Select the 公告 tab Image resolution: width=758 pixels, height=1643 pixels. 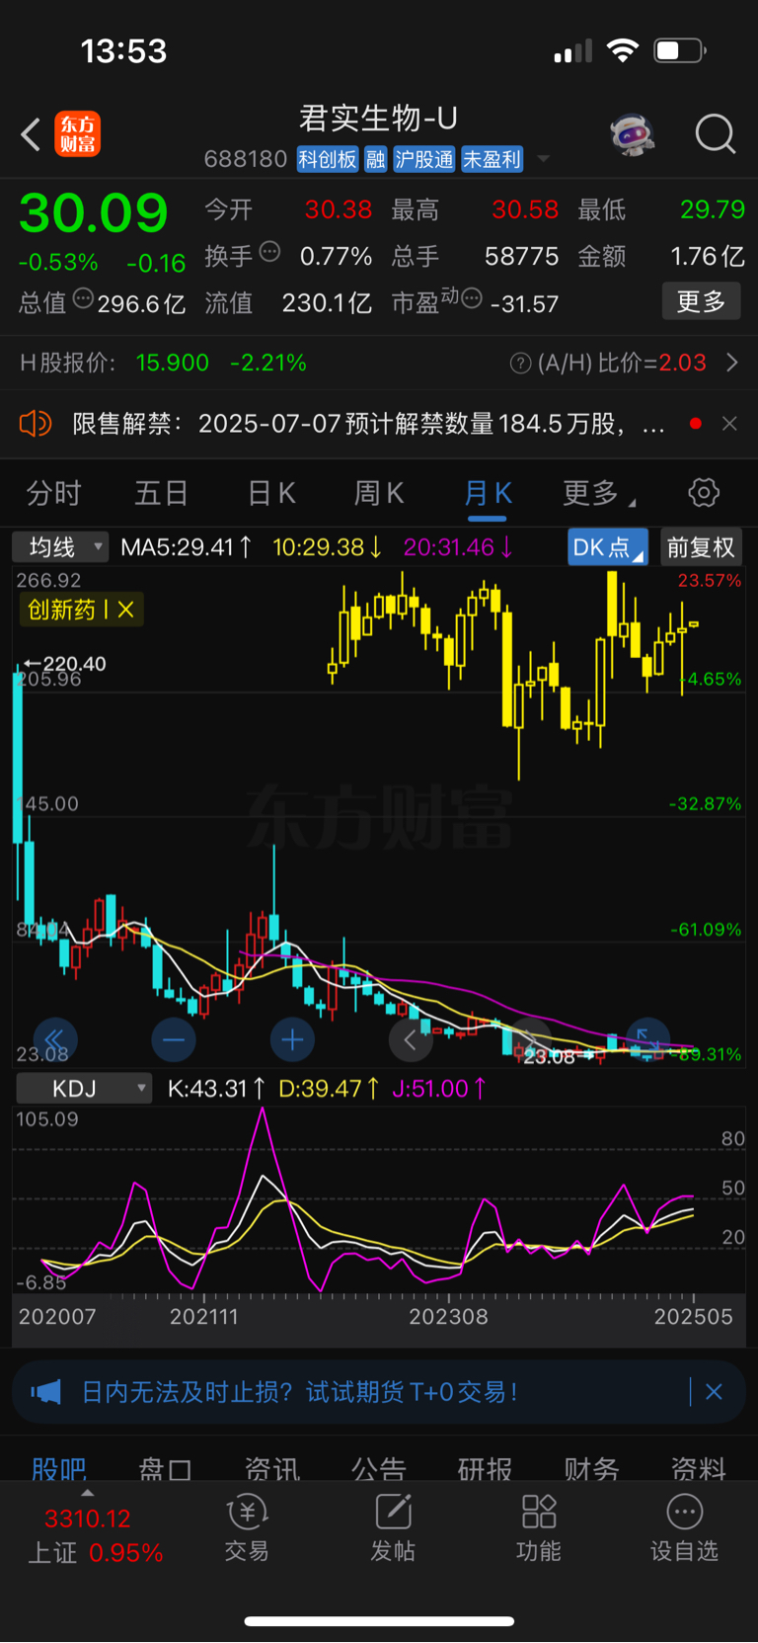pos(378,1468)
